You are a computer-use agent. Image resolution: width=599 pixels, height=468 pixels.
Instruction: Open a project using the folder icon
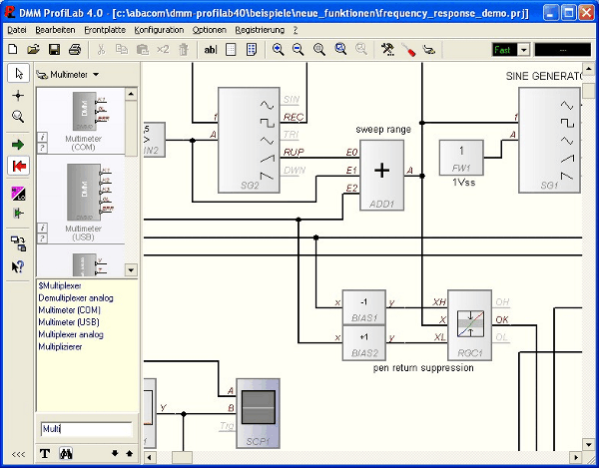[33, 49]
